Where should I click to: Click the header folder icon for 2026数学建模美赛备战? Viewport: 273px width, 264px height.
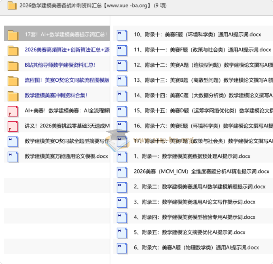[12, 6]
